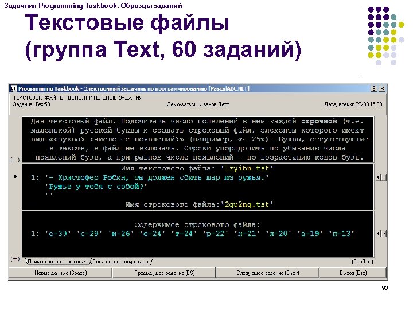Click the Programming Taskbook title bar icon

(x=14, y=88)
